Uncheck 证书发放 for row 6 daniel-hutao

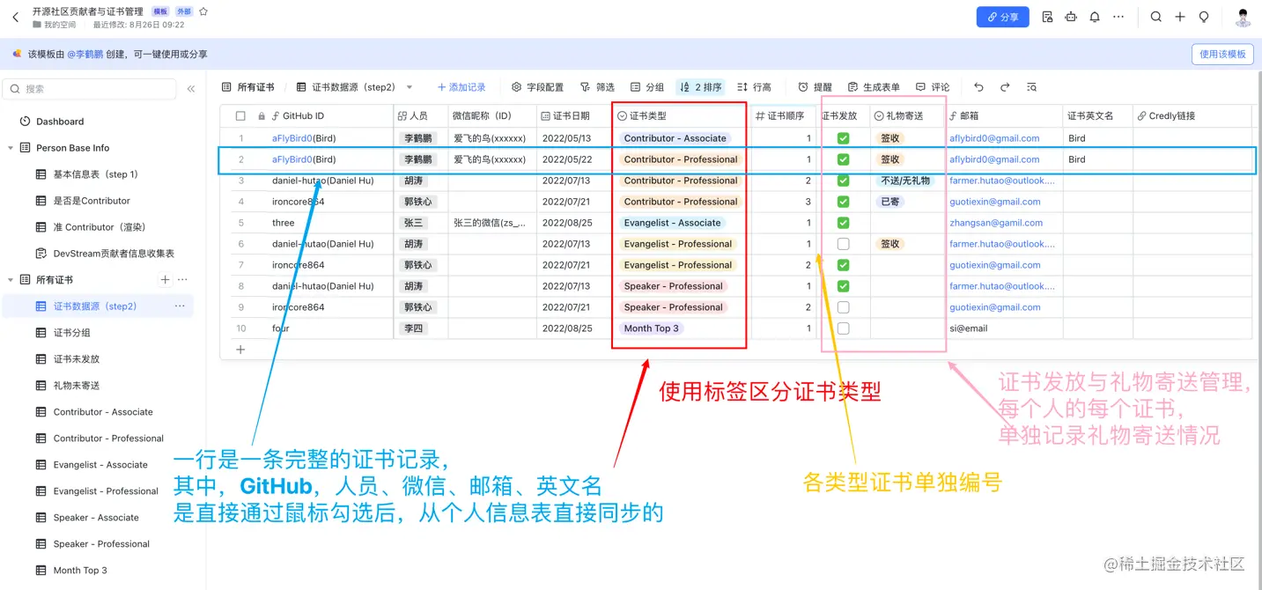coord(843,243)
